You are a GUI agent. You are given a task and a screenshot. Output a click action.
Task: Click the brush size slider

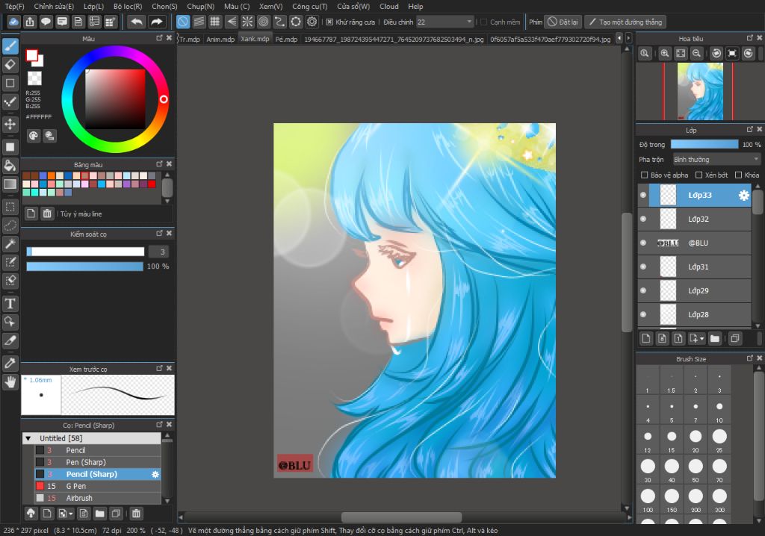pos(85,252)
